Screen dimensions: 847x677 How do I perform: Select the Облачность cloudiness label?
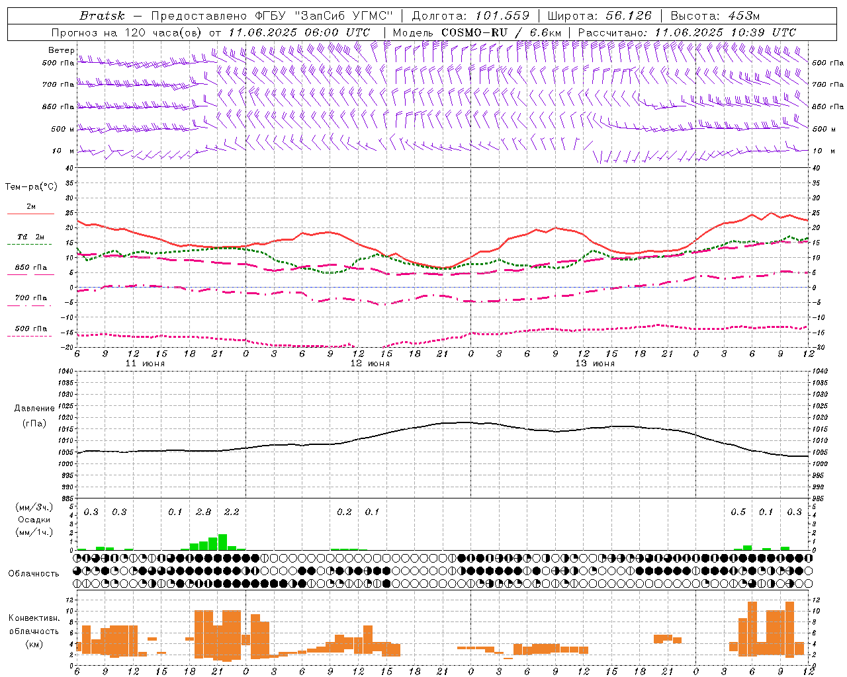point(34,574)
